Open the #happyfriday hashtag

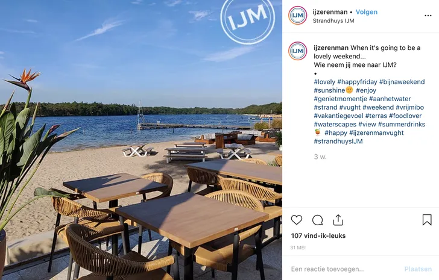tap(357, 82)
